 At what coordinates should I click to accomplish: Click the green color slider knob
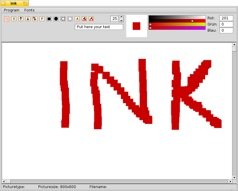coord(150,25)
